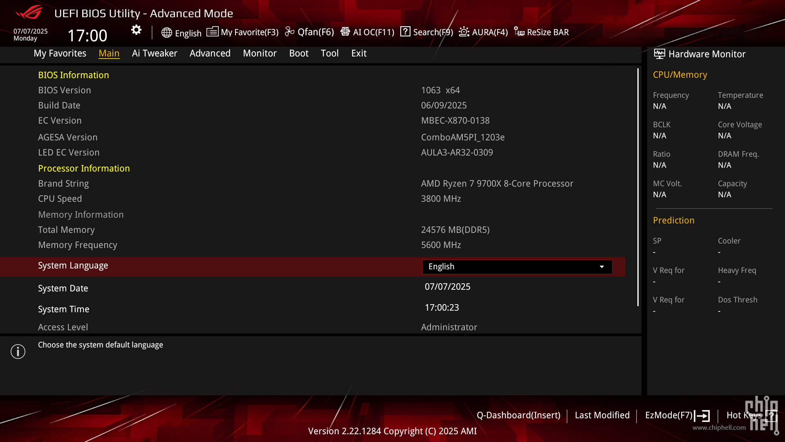
Task: Switch to the Monitor tab
Action: point(260,53)
